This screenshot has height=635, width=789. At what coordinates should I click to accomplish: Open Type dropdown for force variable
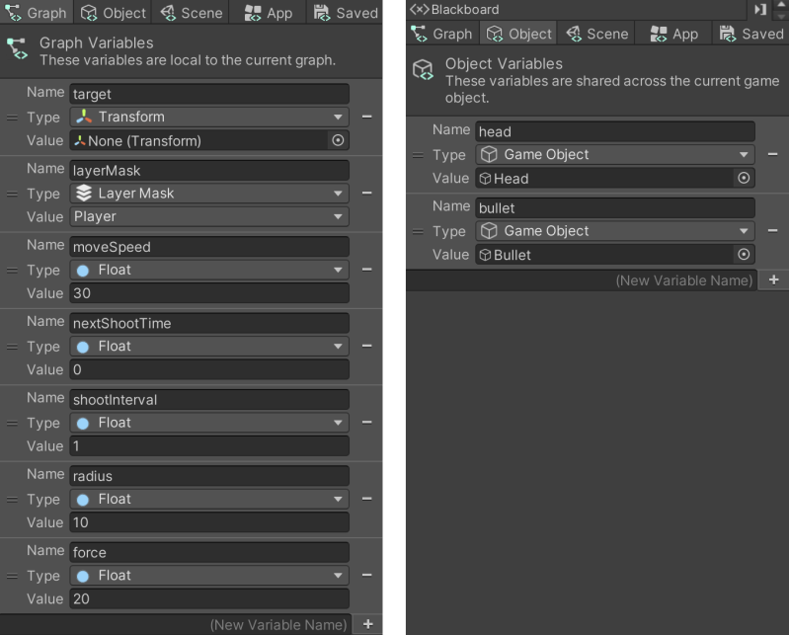pos(208,575)
